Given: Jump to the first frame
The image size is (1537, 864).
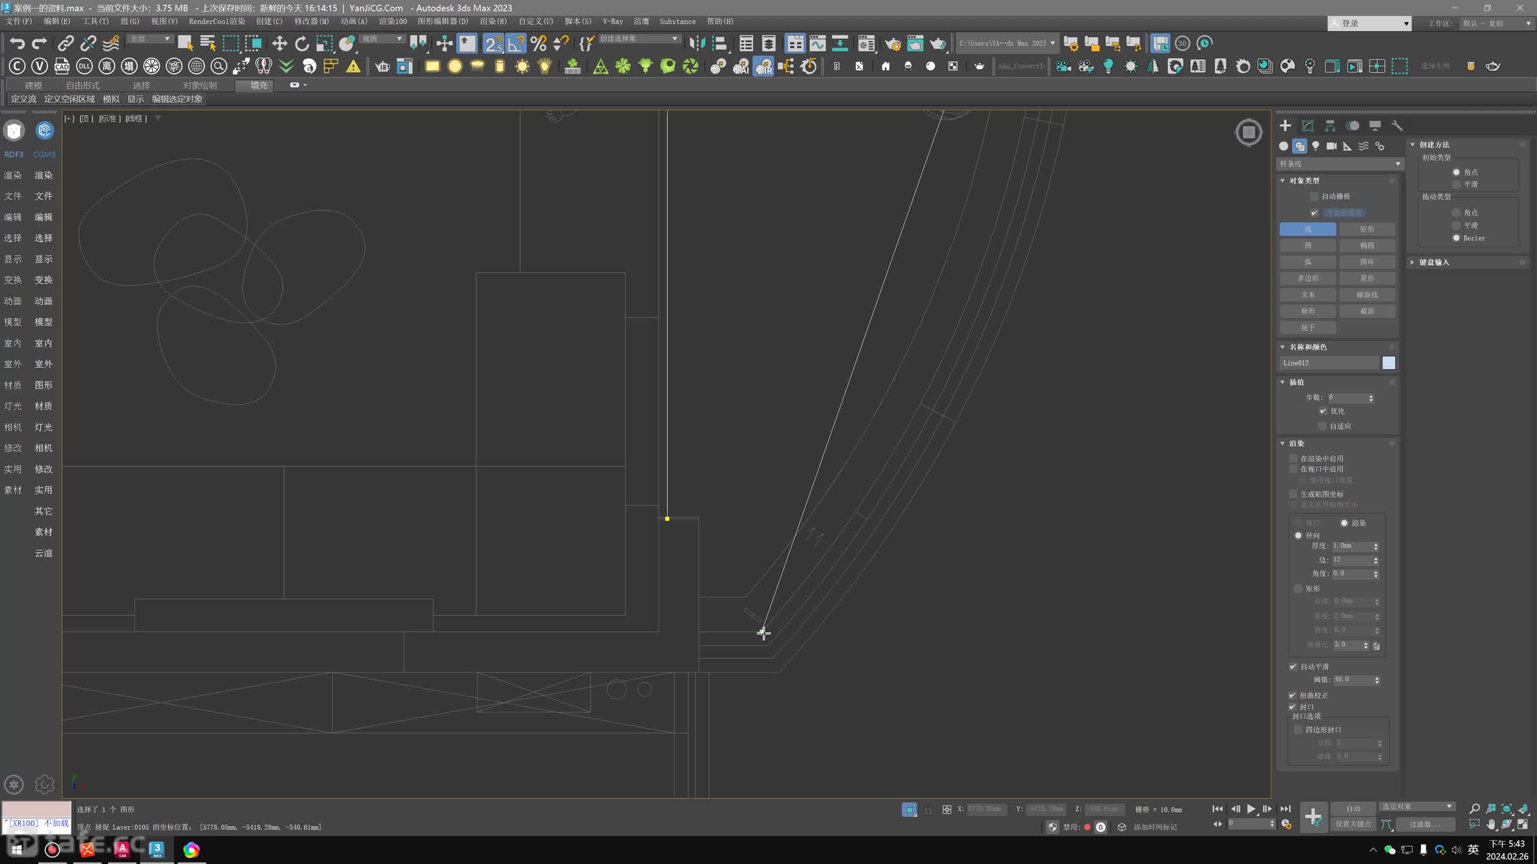Looking at the screenshot, I should 1217,809.
